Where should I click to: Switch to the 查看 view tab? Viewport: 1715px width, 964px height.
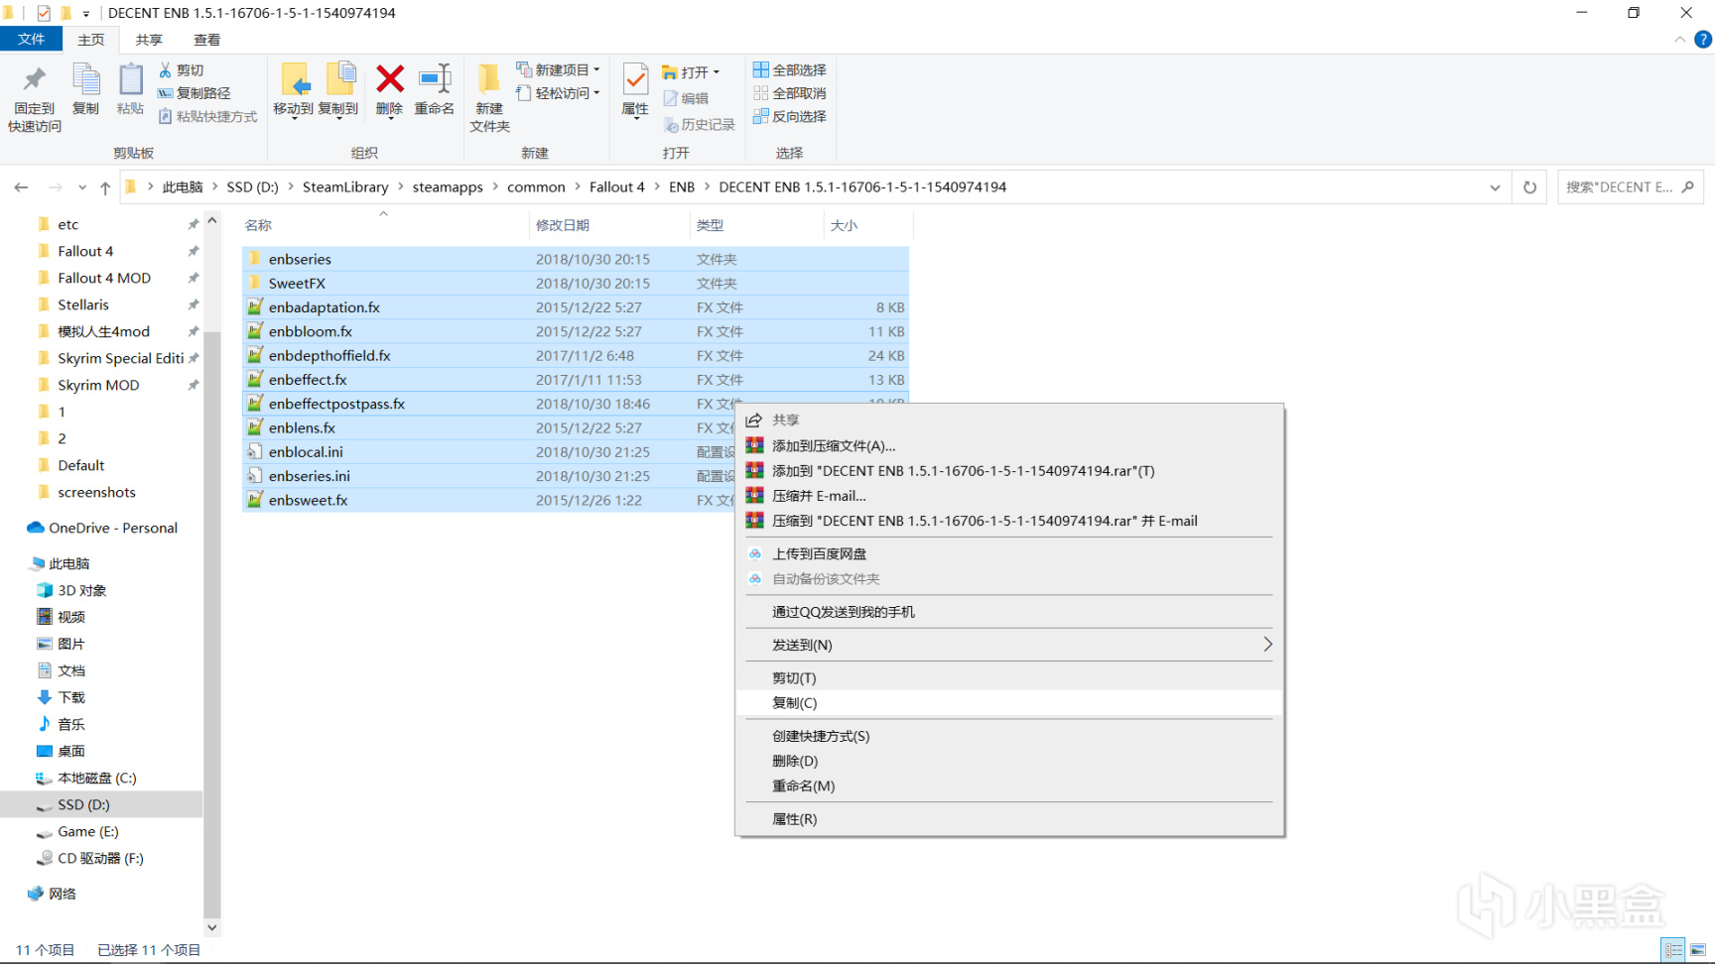coord(206,40)
